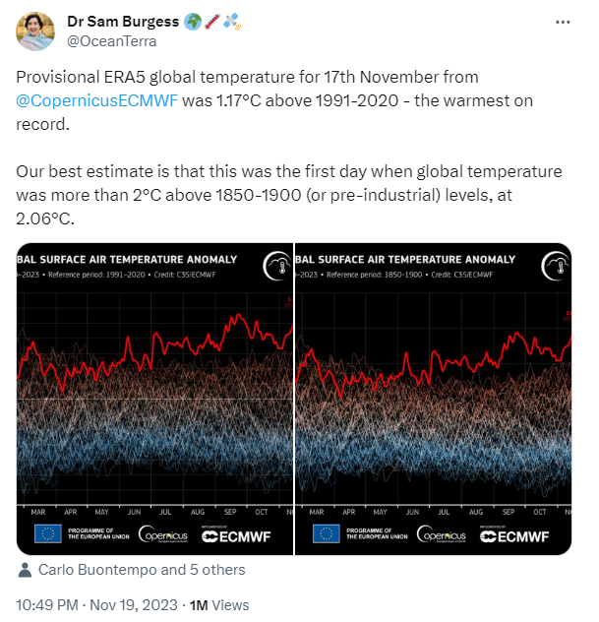Click the thermometer icon atop the right chart
The image size is (599, 622).
[555, 267]
